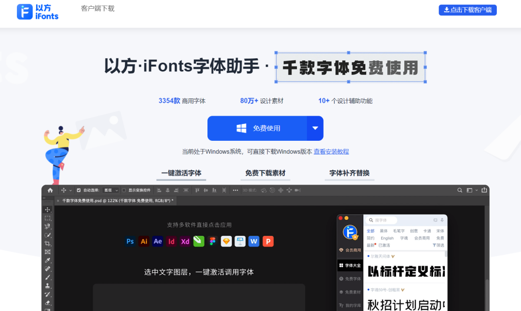Select the 毛笔字 font category
Image resolution: width=521 pixels, height=311 pixels.
coord(399,231)
